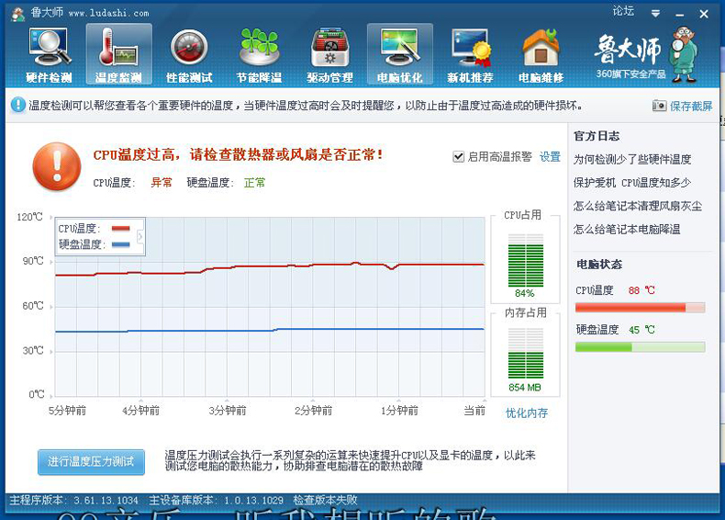Open the 电脑维修 house icon
This screenshot has height=520, width=725.
click(x=541, y=55)
